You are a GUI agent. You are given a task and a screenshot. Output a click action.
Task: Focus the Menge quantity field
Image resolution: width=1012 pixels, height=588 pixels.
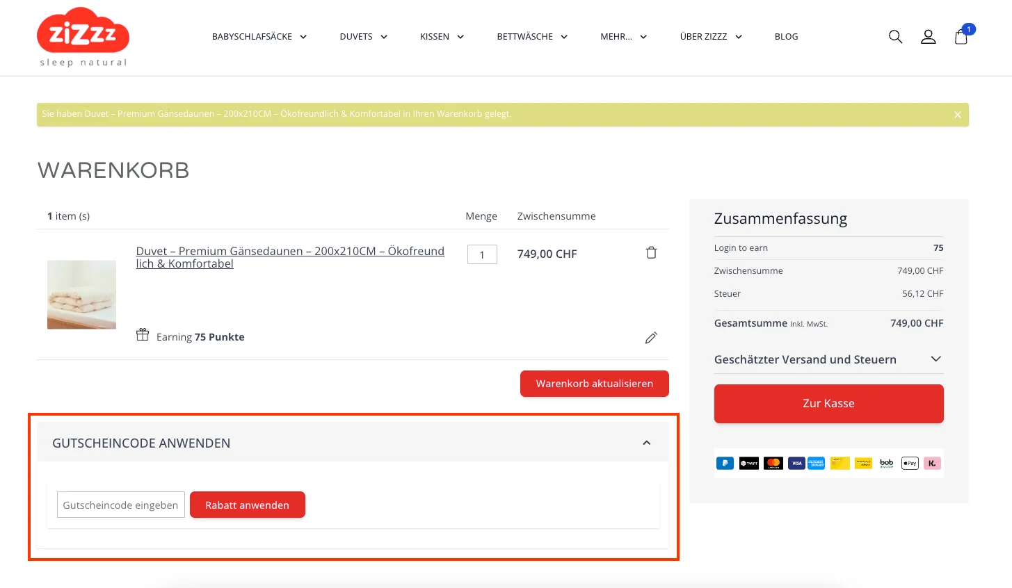[482, 254]
